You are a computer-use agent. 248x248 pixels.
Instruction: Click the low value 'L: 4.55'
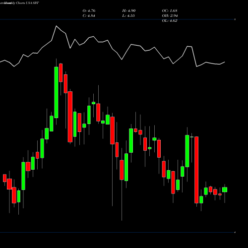[128, 16]
